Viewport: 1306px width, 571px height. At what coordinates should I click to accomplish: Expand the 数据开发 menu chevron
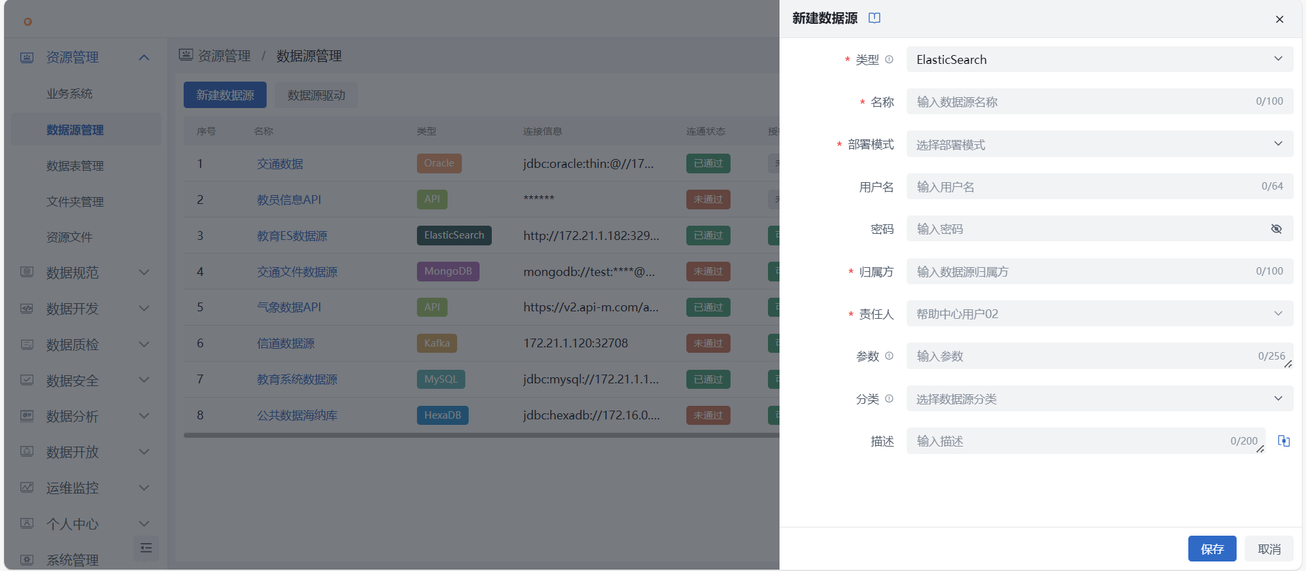pyautogui.click(x=144, y=309)
